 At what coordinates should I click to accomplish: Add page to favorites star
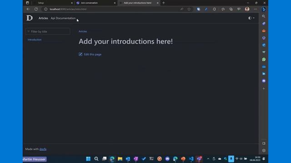(189, 9)
